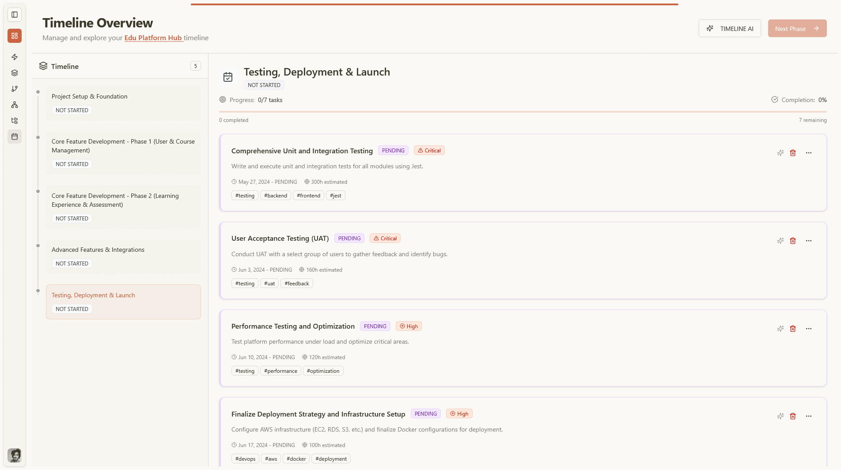Select the Advanced Features & Integrations phase
The width and height of the screenshot is (841, 470).
[x=124, y=257]
